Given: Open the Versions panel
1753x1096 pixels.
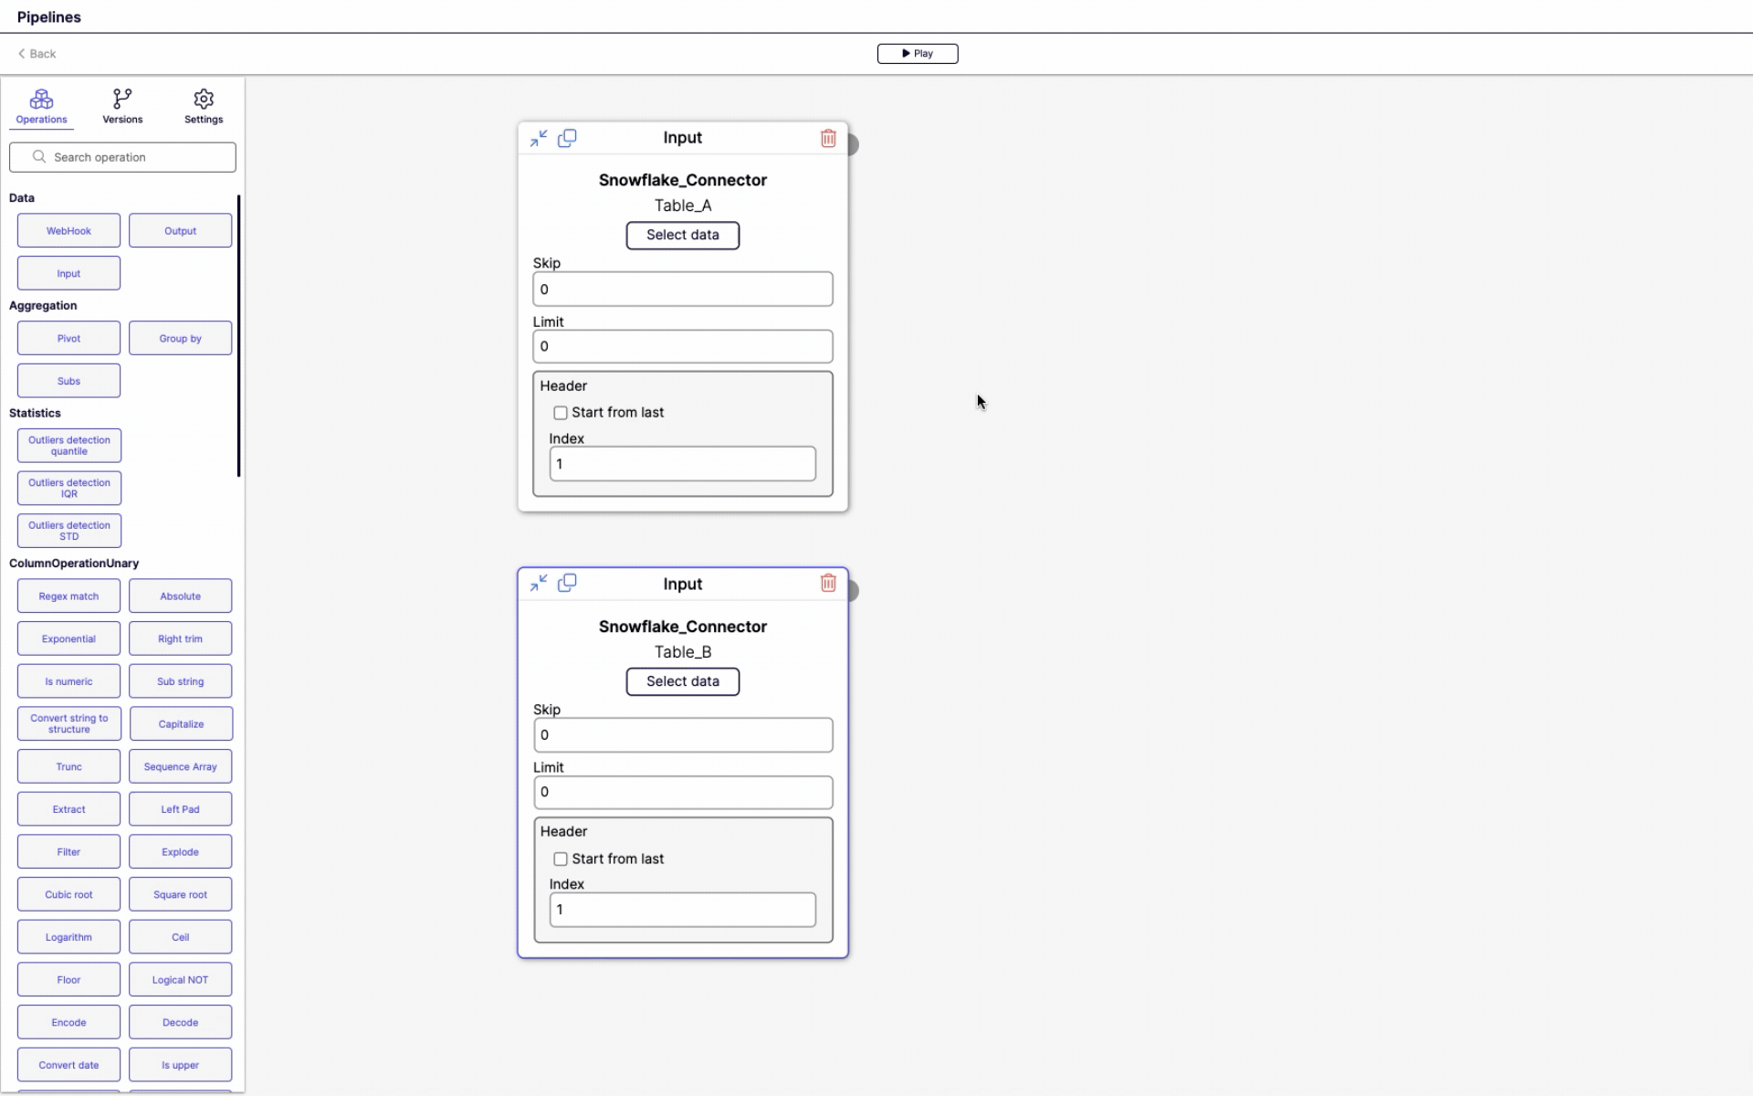Looking at the screenshot, I should [121, 105].
